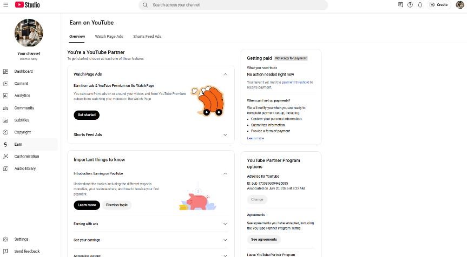The width and height of the screenshot is (467, 257).
Task: Click the Your channel label
Action: (29, 54)
